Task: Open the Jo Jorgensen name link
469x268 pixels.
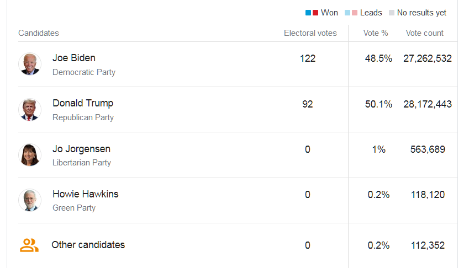Action: click(81, 149)
